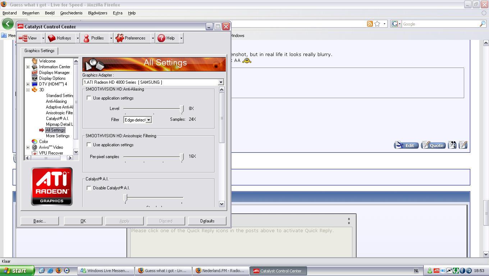Screen dimensions: 489x276
Task: Click the OK button in Catalyst
Action: tap(83, 221)
